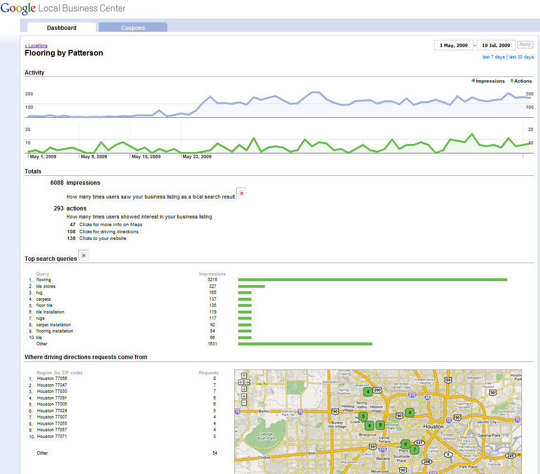Click the end date field 10 Jul, 2009
Viewport: 540px width, 474px height.
tap(496, 46)
